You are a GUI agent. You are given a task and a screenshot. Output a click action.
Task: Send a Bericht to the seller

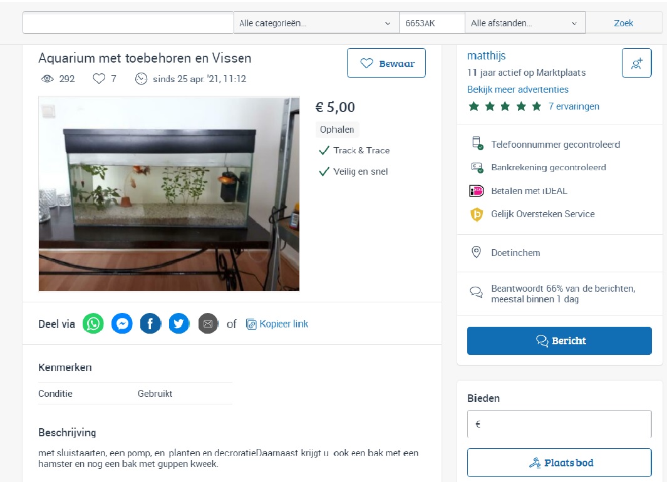pyautogui.click(x=559, y=341)
